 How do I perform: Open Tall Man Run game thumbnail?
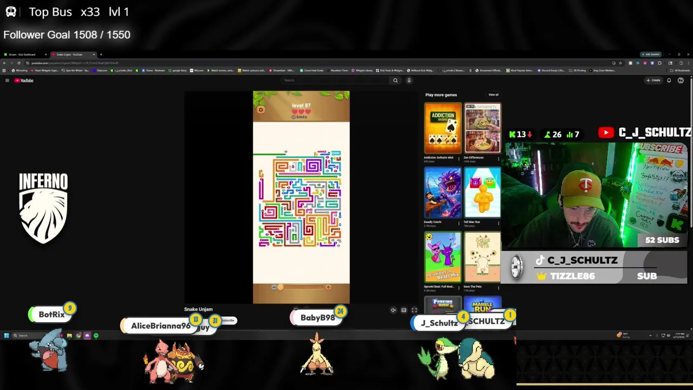coord(482,193)
